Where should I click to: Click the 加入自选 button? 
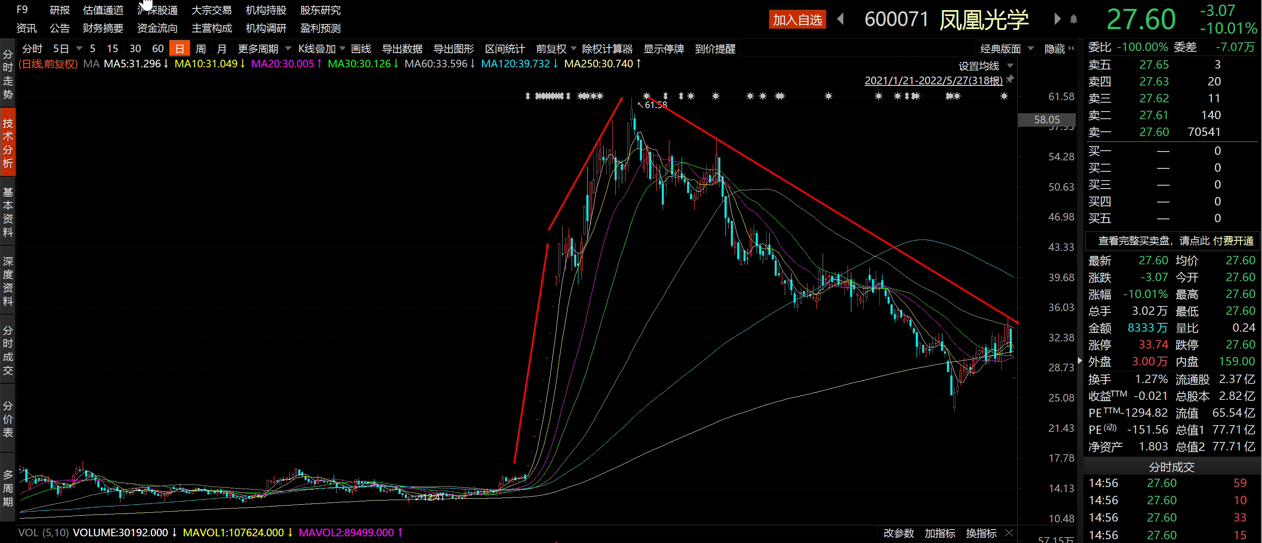pyautogui.click(x=797, y=20)
